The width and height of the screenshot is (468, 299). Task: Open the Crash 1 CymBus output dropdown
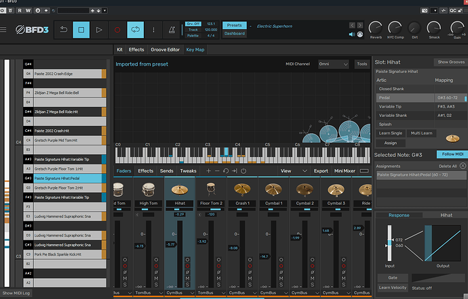pyautogui.click(x=242, y=293)
